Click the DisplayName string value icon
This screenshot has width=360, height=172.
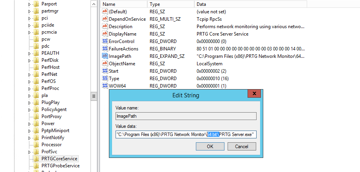coord(105,34)
